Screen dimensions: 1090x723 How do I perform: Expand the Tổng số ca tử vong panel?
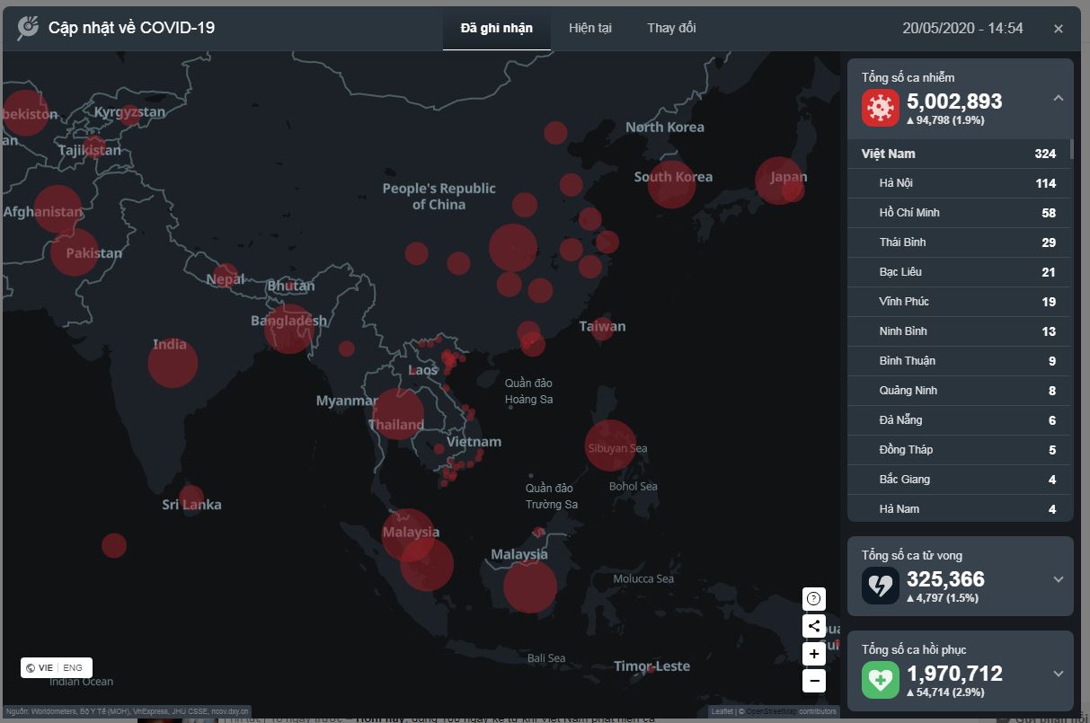click(x=1058, y=579)
